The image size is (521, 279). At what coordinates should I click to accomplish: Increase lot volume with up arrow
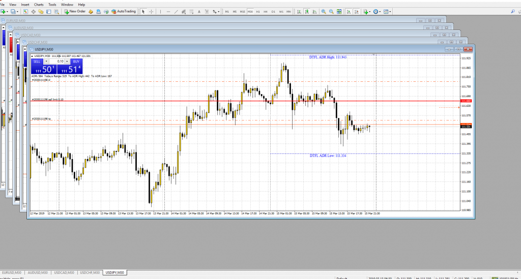[x=67, y=61]
